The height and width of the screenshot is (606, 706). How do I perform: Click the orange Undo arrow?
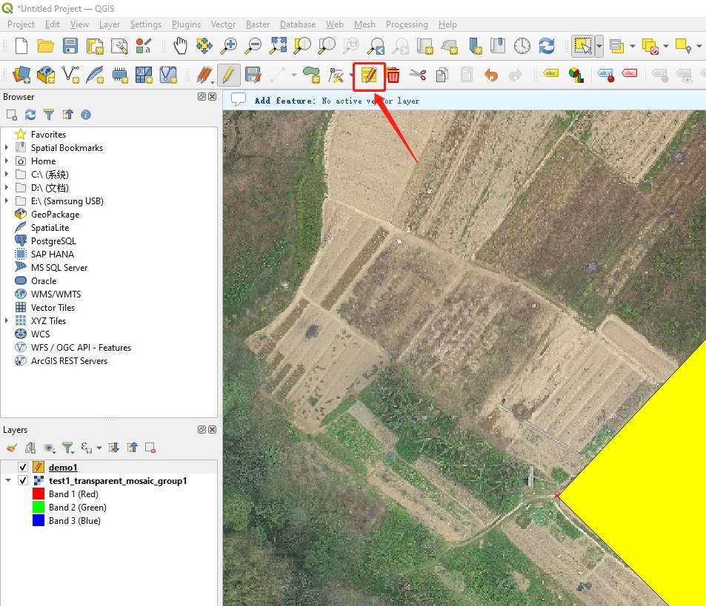coord(490,75)
